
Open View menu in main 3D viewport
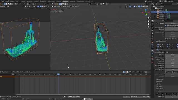64,6
